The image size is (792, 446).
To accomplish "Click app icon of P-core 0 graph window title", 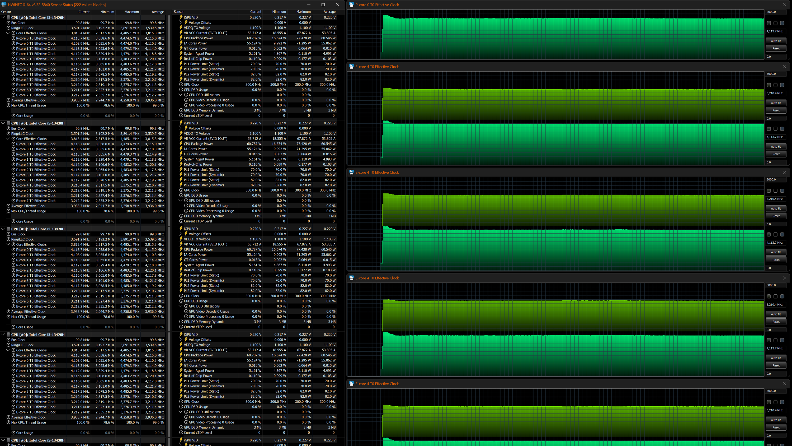I will pos(351,4).
